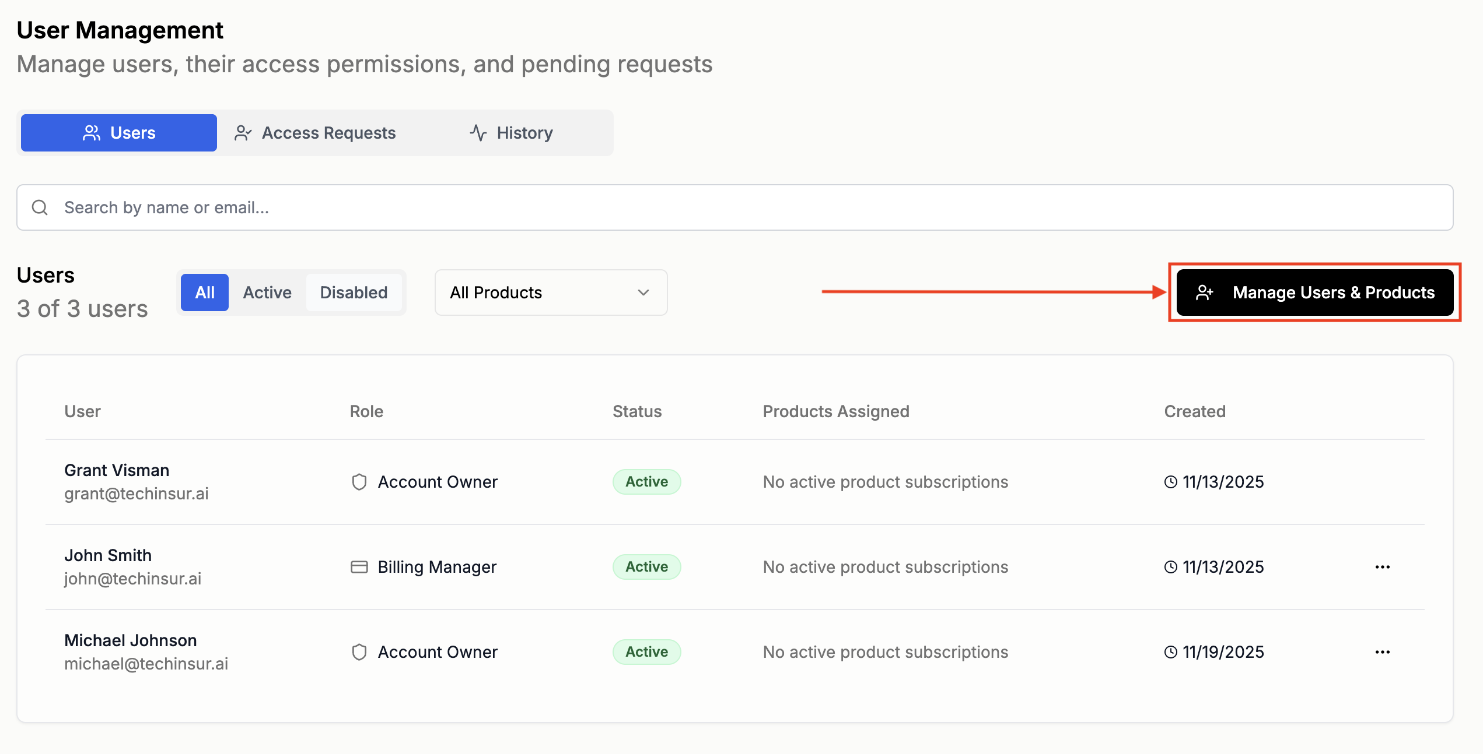Click chevron arrow in All Products selector
Viewport: 1483px width, 754px height.
(x=643, y=293)
